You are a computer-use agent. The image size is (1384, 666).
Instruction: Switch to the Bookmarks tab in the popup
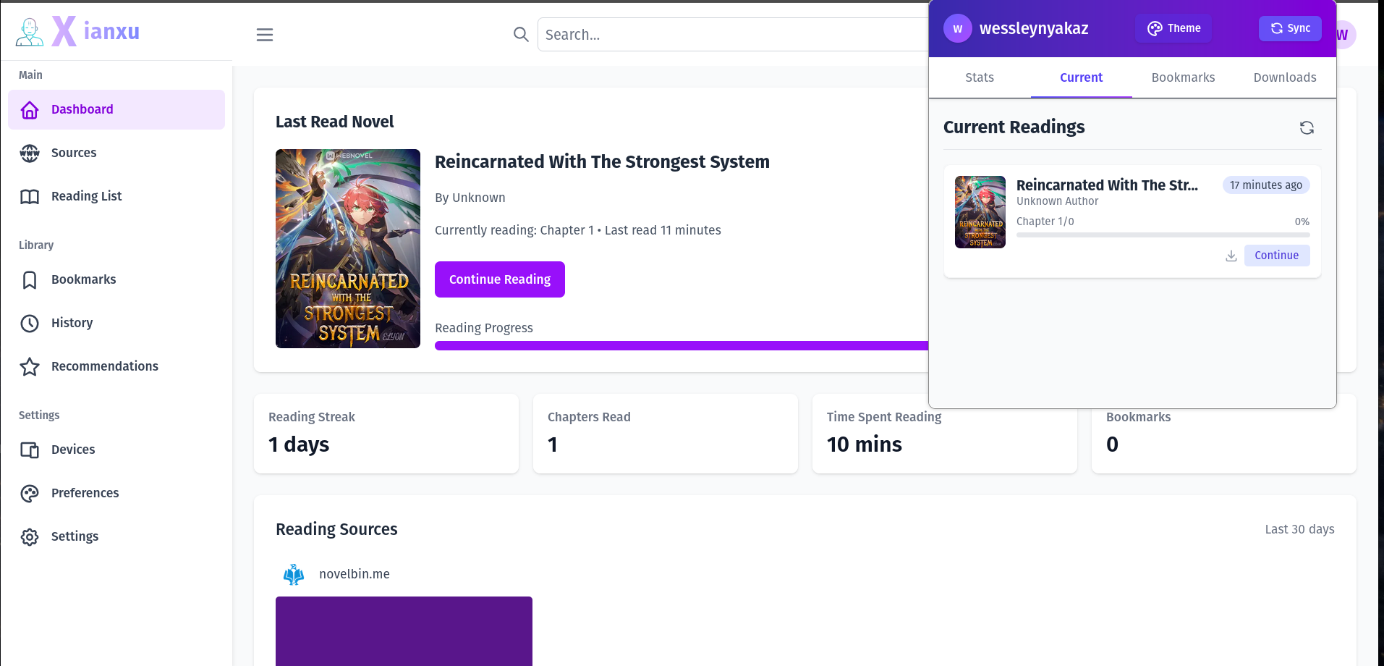[x=1184, y=77]
